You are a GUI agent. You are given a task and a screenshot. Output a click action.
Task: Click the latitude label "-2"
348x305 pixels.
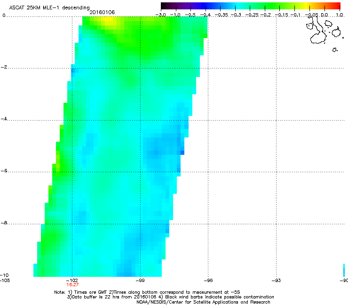pos(4,67)
